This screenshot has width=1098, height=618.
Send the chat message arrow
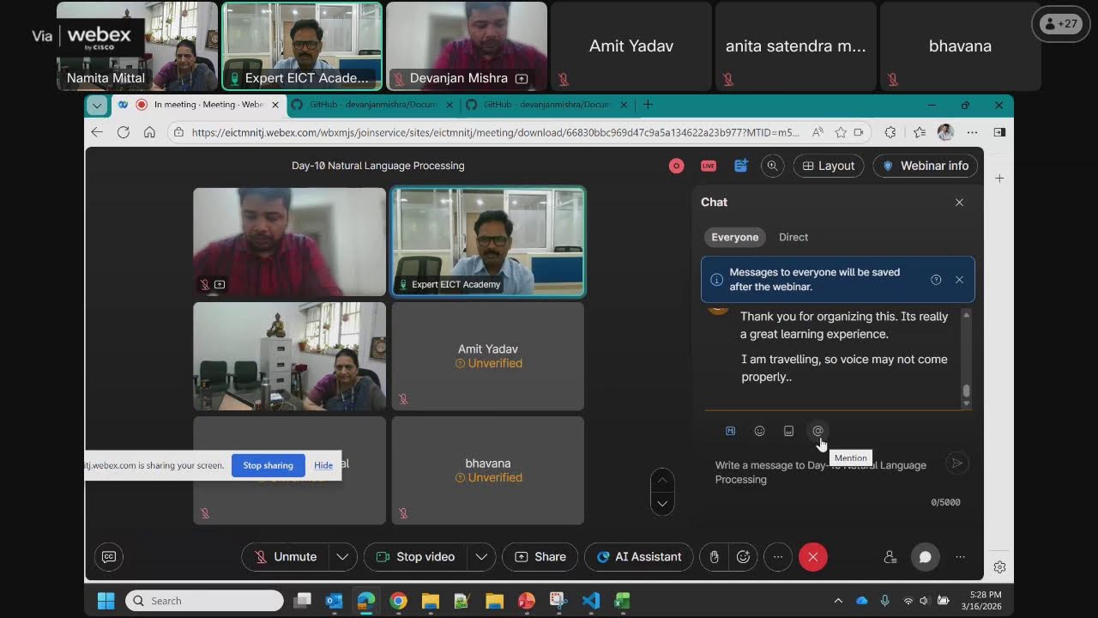tap(956, 463)
